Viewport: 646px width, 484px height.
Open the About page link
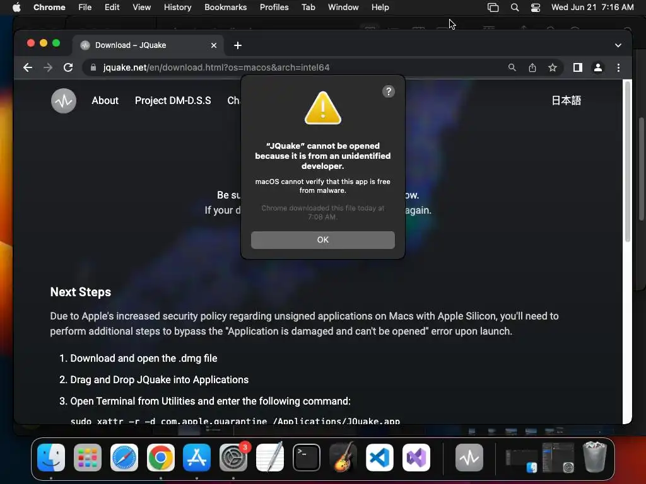pos(105,100)
